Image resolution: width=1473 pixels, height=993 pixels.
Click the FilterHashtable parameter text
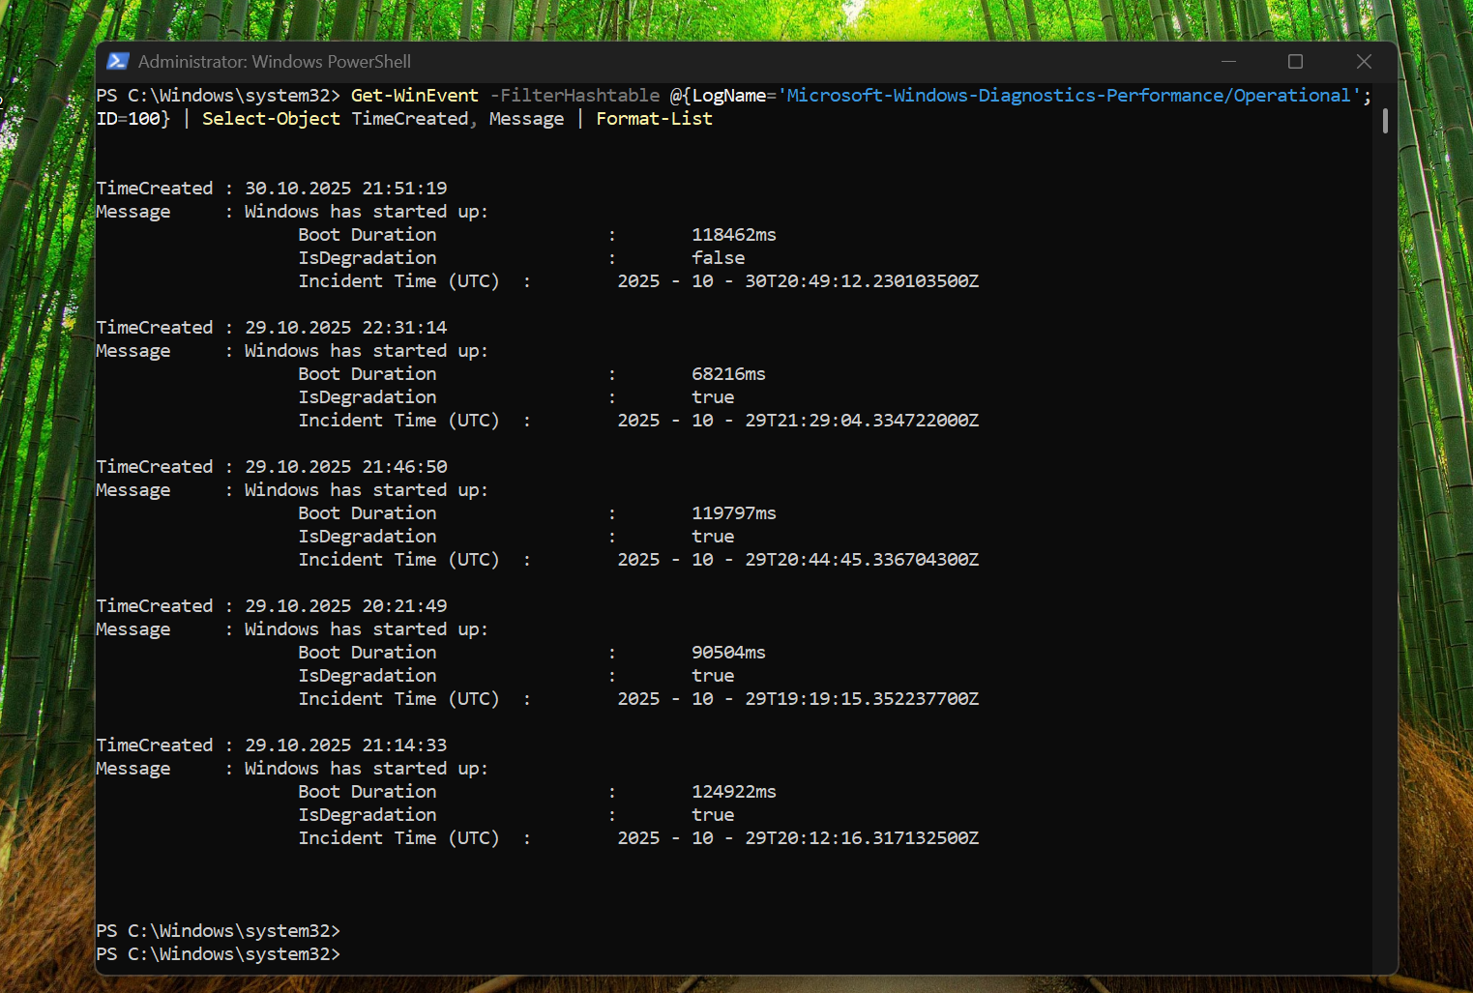pyautogui.click(x=574, y=95)
